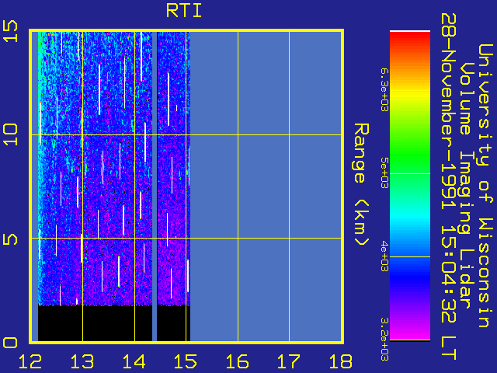The image size is (497, 373).
Task: Click time axis label 16
Action: coord(237,361)
